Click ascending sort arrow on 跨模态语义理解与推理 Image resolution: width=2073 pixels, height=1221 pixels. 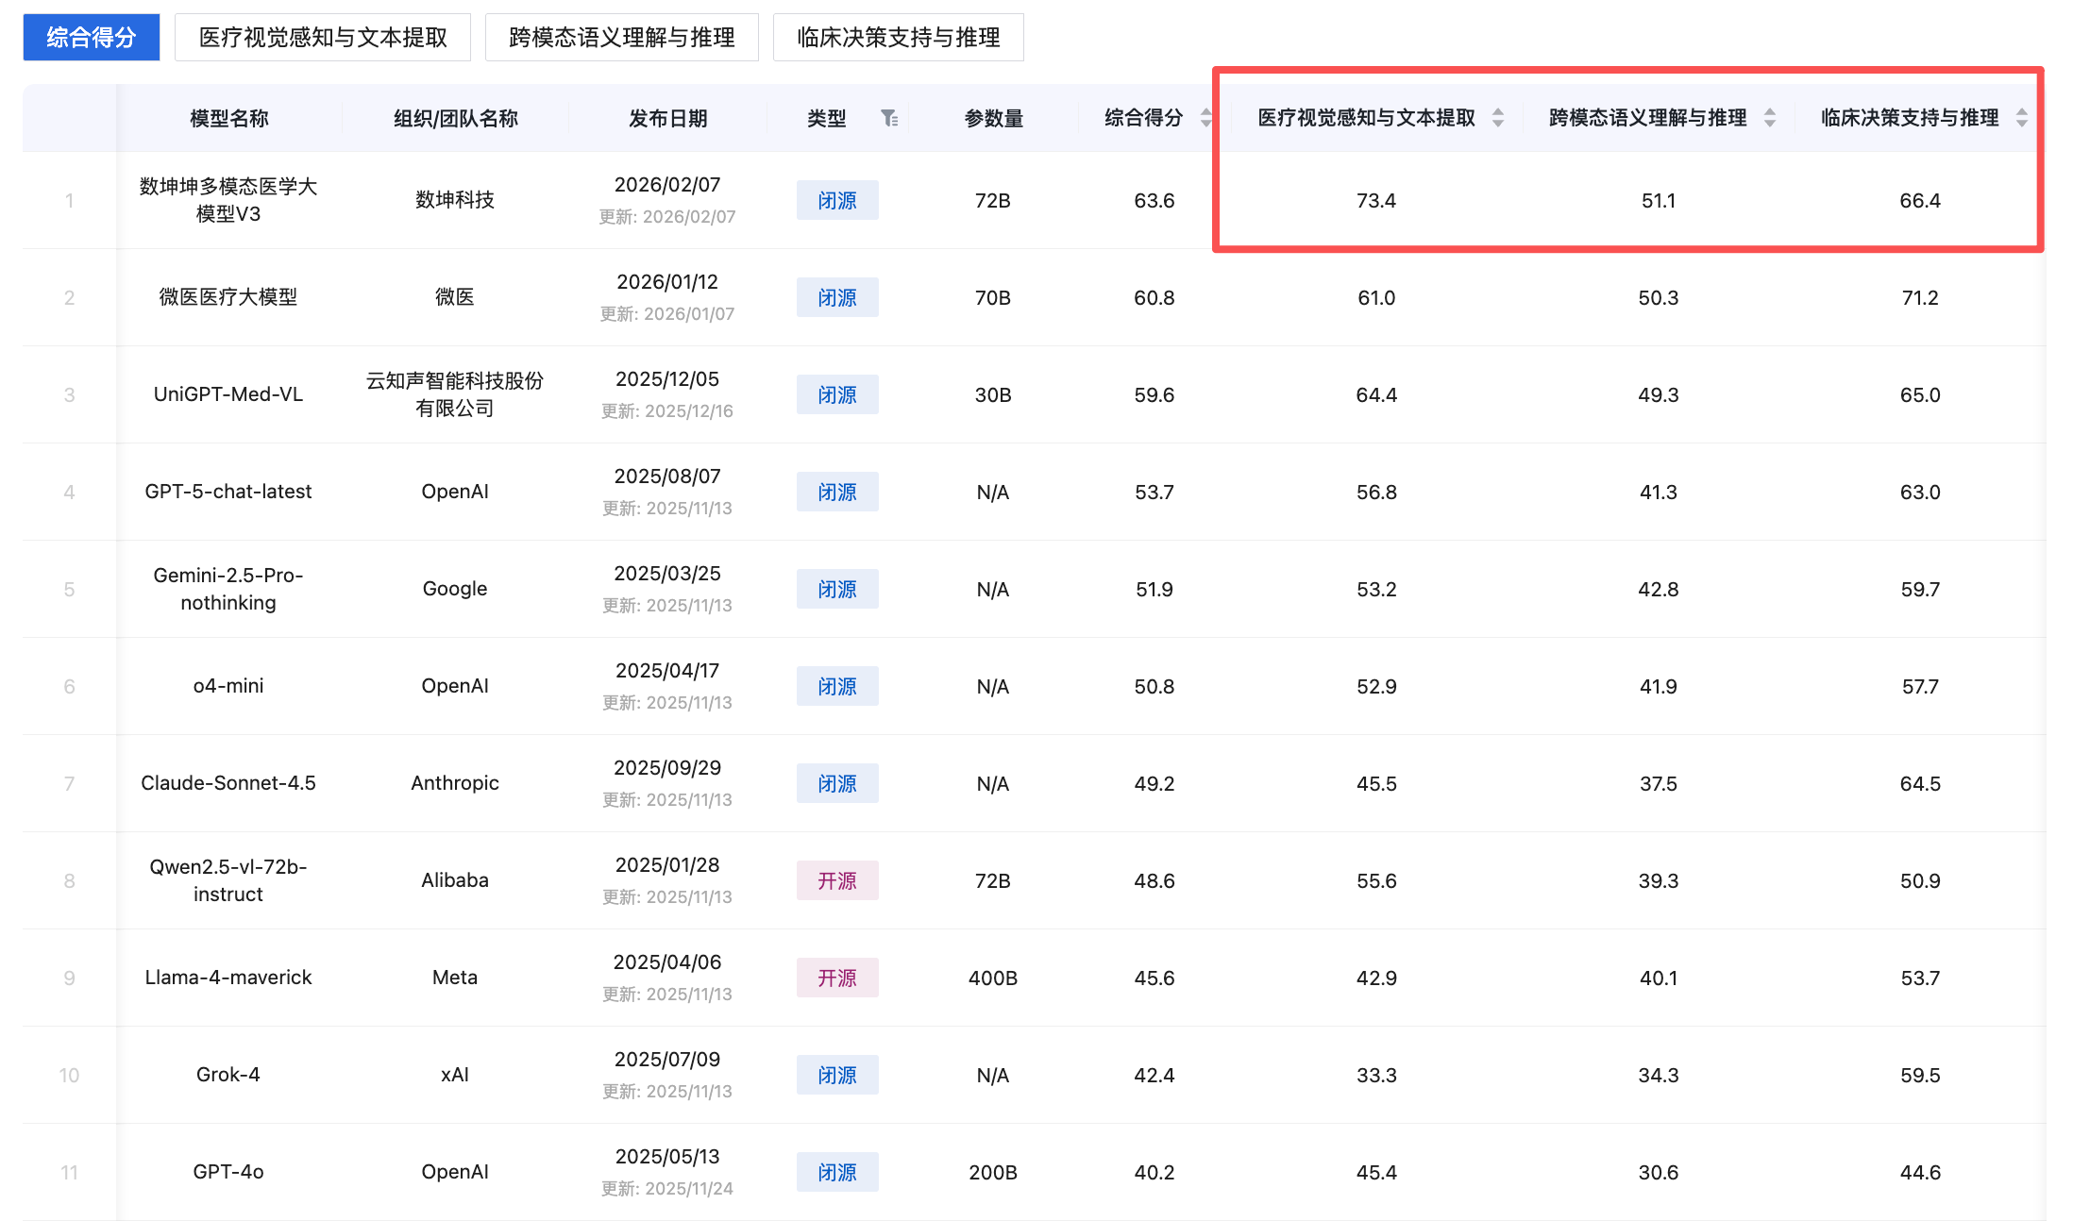(x=1769, y=111)
